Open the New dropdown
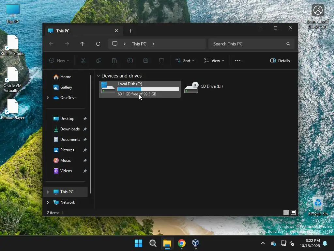Screen dimensions: 334x251 coord(59,60)
